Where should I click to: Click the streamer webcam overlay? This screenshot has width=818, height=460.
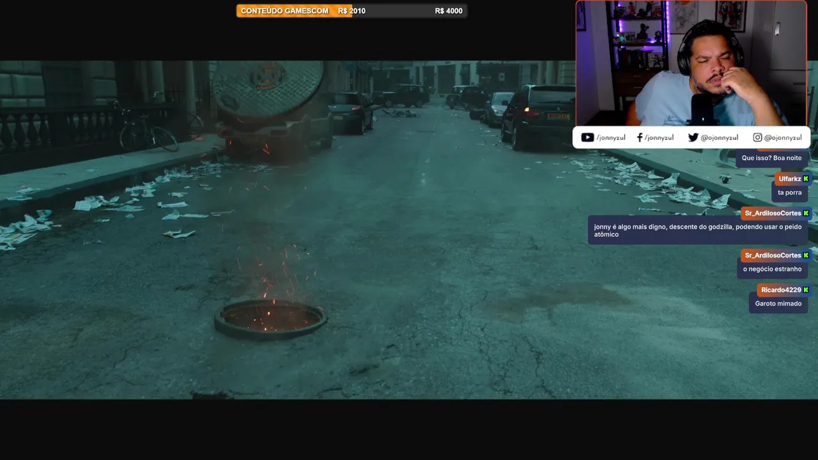point(691,63)
